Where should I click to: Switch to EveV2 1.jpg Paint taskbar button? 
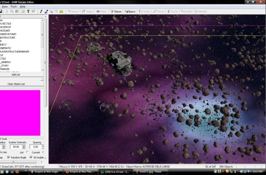(151, 172)
